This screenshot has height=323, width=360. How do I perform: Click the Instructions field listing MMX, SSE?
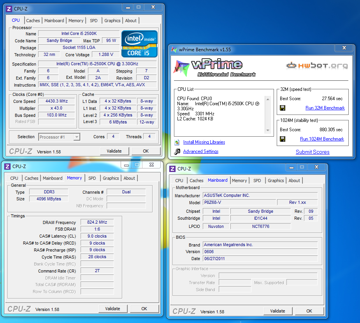tap(97, 85)
